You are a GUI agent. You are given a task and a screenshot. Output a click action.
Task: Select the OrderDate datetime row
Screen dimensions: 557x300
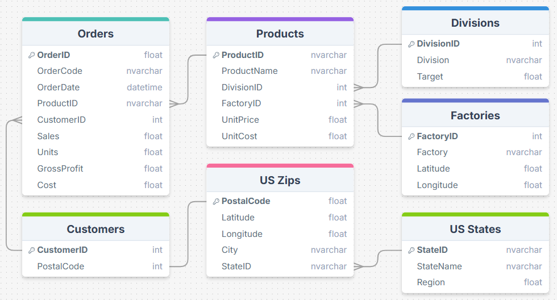95,88
